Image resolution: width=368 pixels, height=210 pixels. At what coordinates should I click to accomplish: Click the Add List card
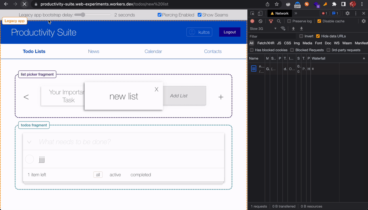(x=185, y=96)
